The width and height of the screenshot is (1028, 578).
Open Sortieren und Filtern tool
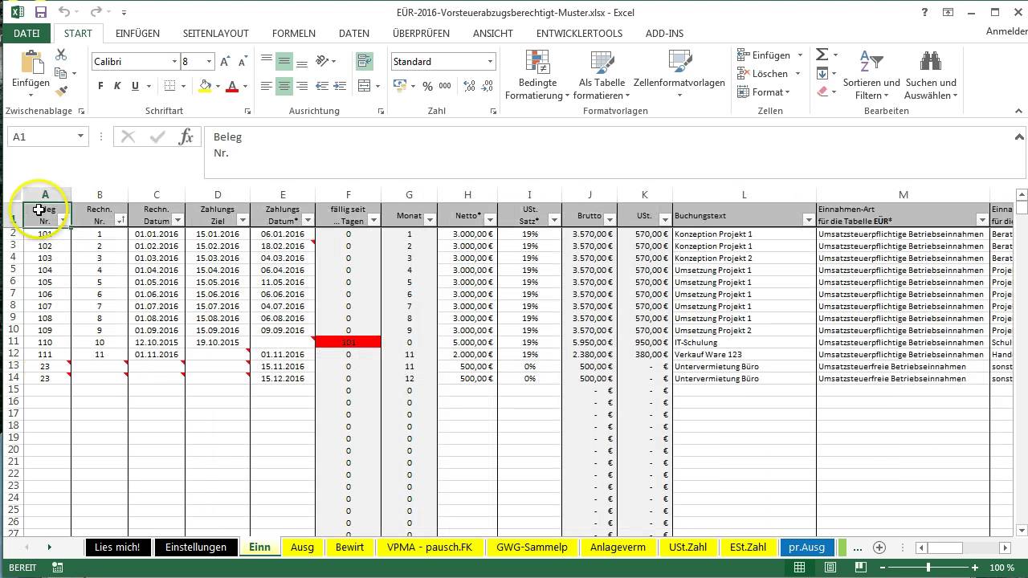871,75
